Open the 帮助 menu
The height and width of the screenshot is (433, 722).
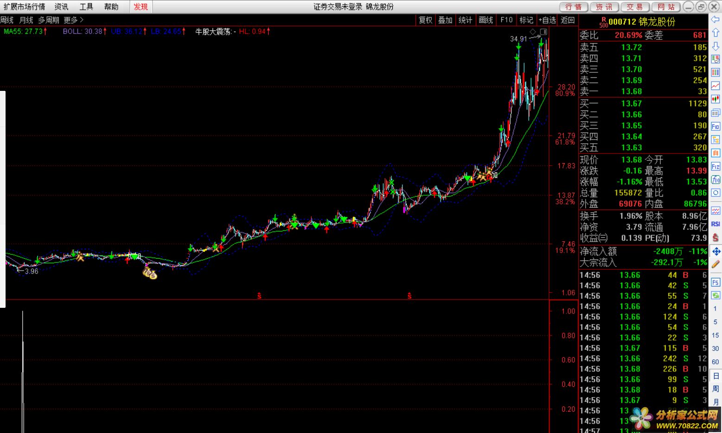pyautogui.click(x=111, y=6)
